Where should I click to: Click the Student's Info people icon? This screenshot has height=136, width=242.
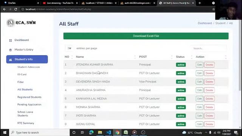coord(10,60)
